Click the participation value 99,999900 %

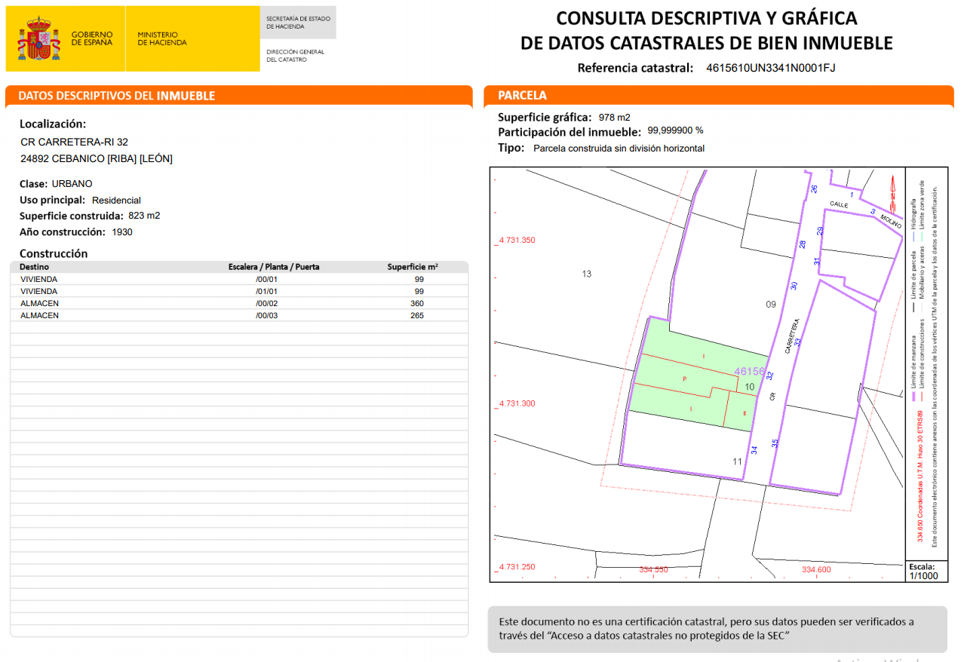[675, 130]
